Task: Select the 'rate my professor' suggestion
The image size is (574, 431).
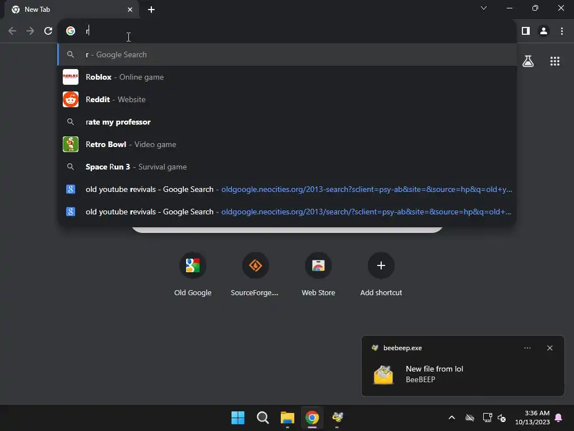Action: [x=287, y=122]
